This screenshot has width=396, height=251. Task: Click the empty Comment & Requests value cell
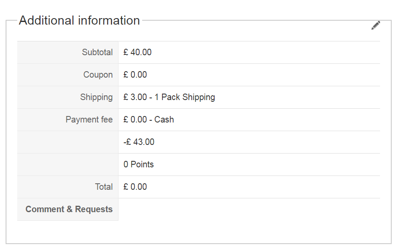pos(249,210)
